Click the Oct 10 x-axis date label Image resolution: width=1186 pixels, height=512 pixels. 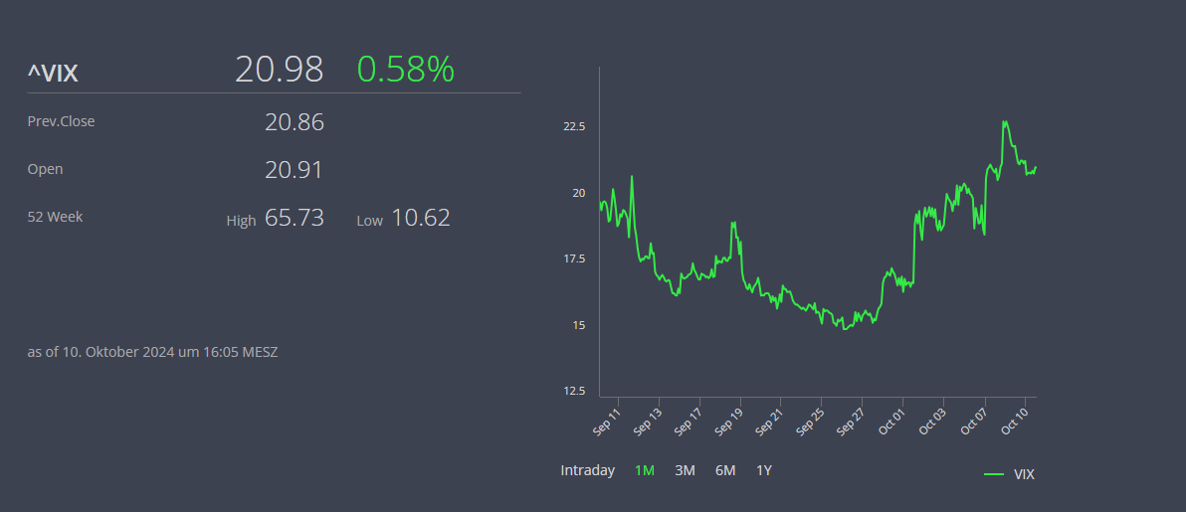coord(1017,421)
